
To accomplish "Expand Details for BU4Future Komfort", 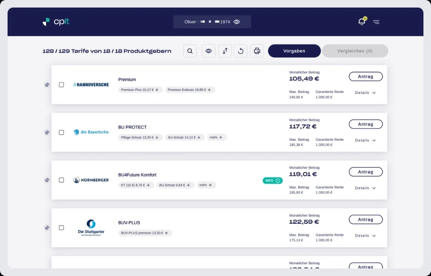I will pyautogui.click(x=365, y=188).
